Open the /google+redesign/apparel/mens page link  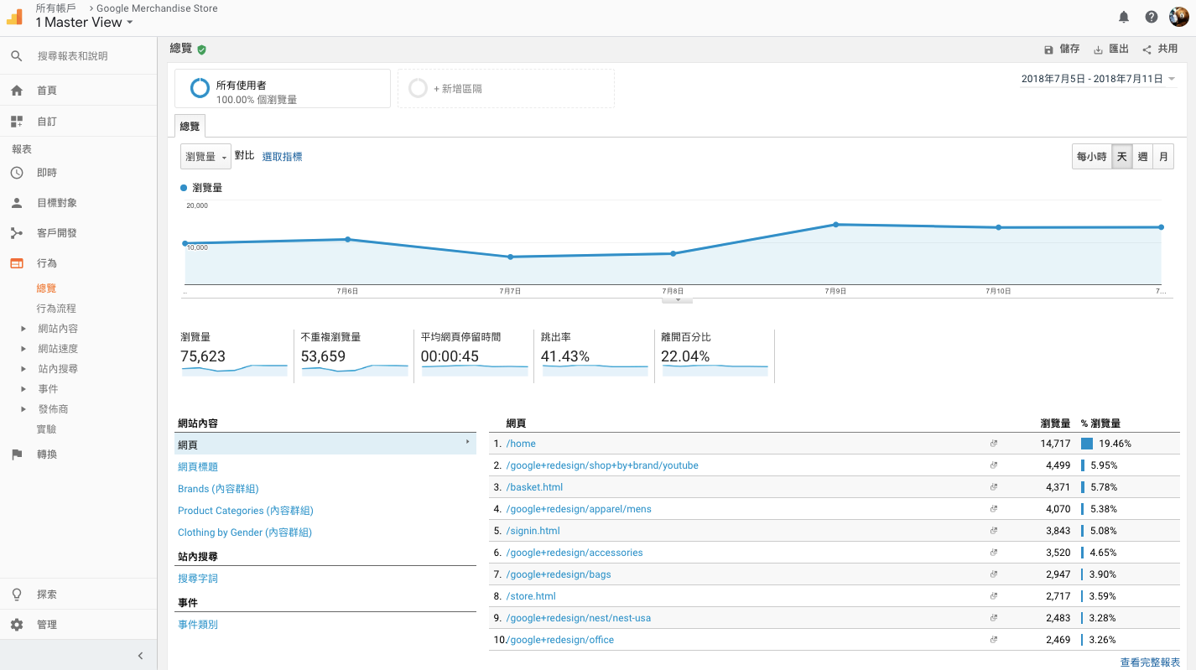coord(579,509)
